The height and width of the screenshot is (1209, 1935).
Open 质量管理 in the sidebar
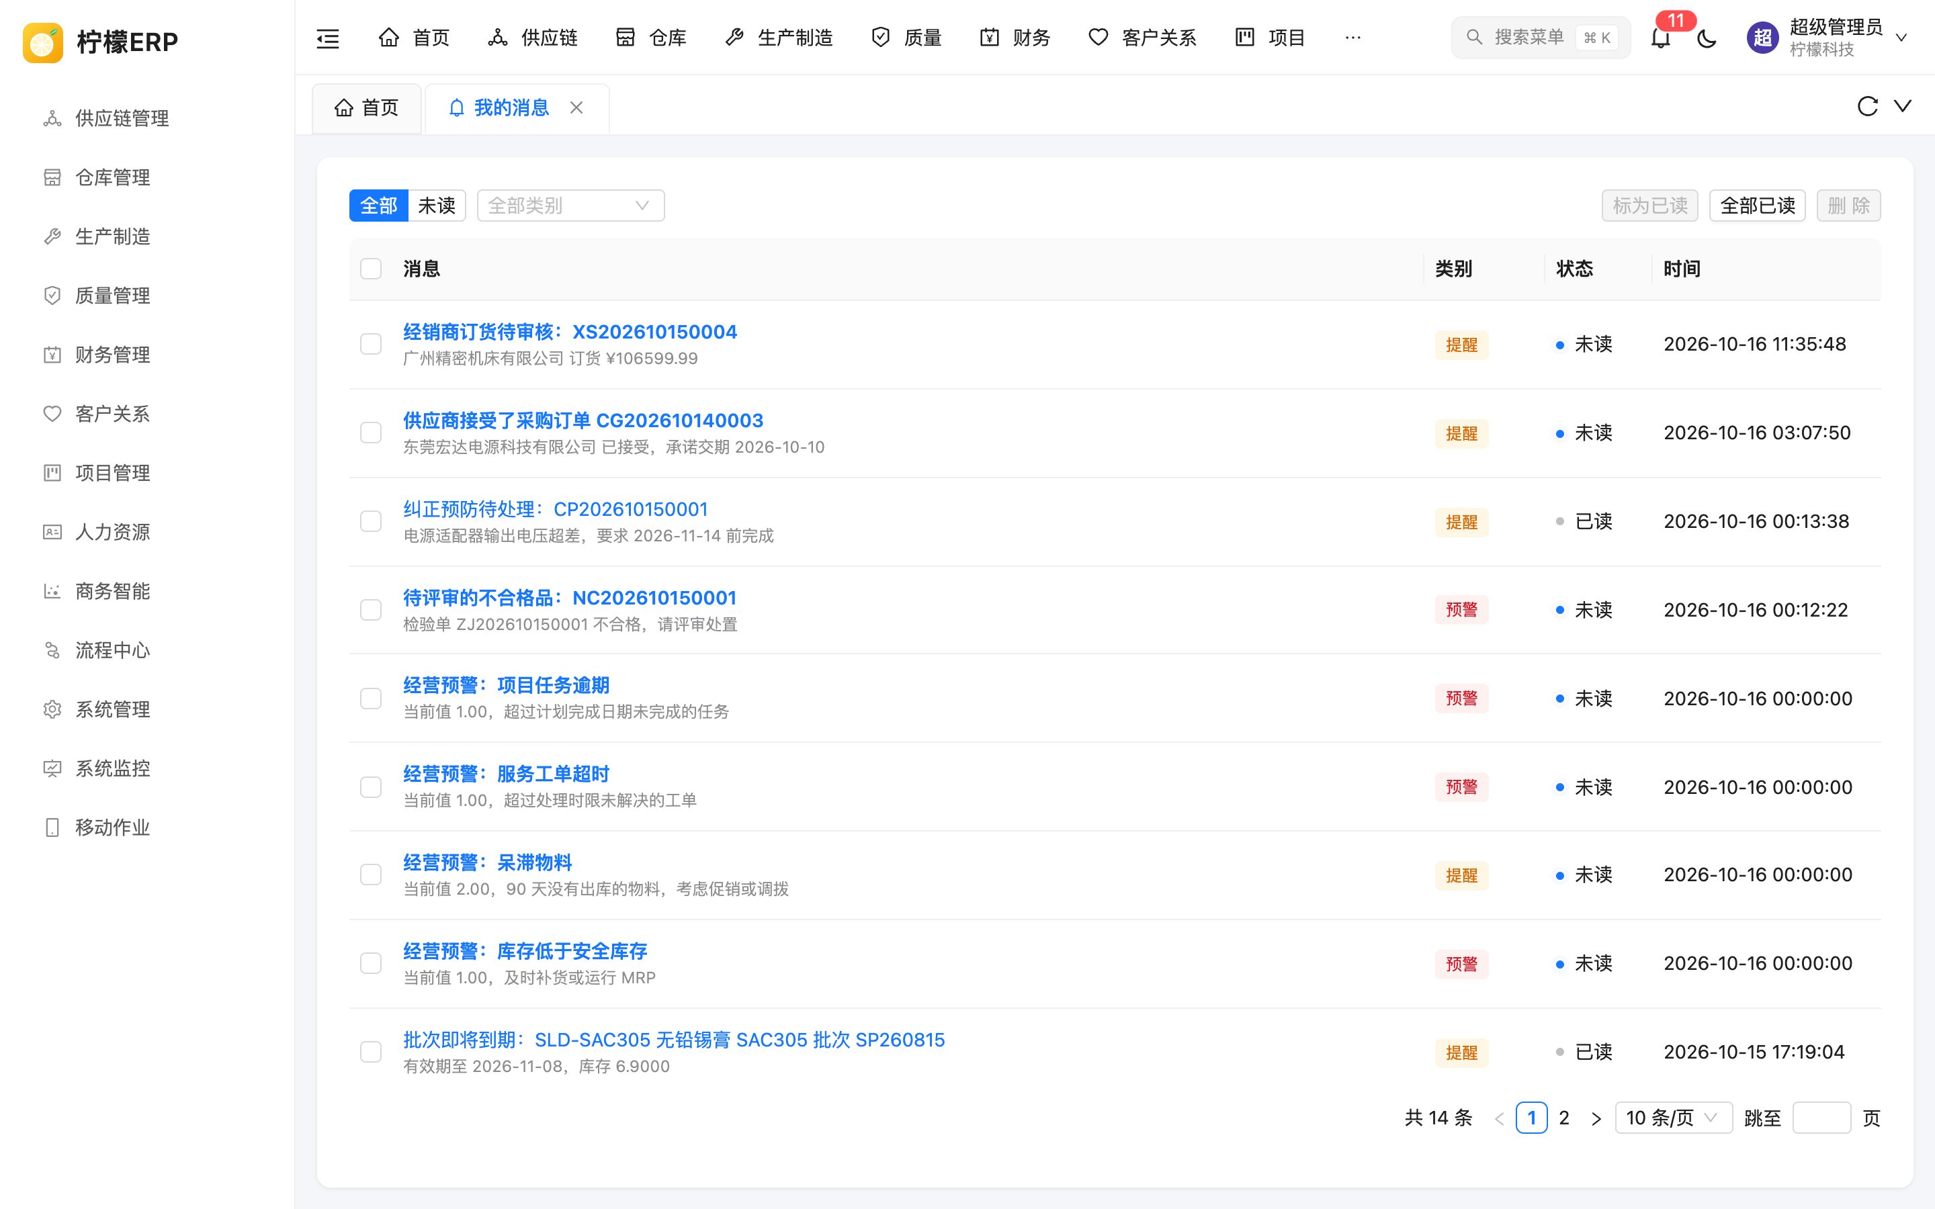tap(147, 296)
